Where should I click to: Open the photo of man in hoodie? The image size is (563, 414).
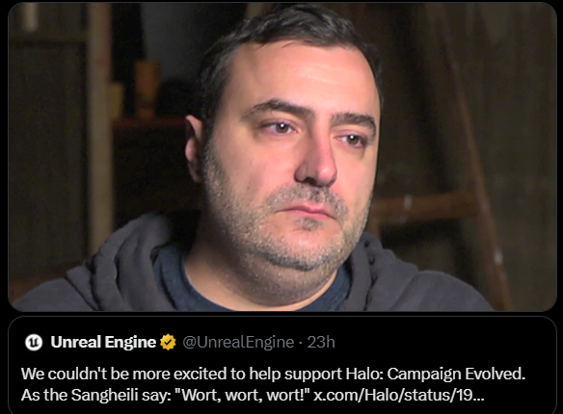[282, 157]
